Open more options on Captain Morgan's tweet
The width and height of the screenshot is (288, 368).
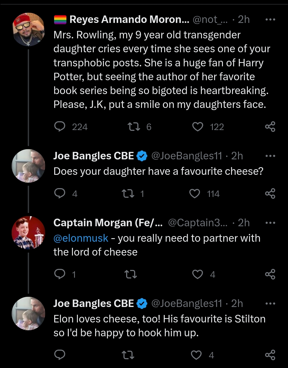click(x=270, y=223)
